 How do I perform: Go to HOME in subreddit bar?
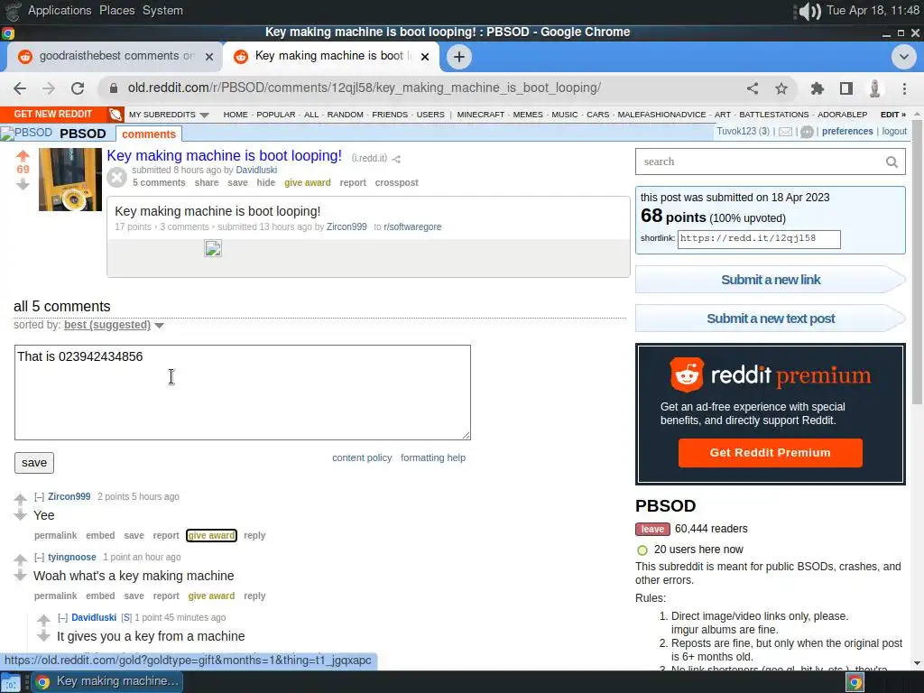point(236,115)
